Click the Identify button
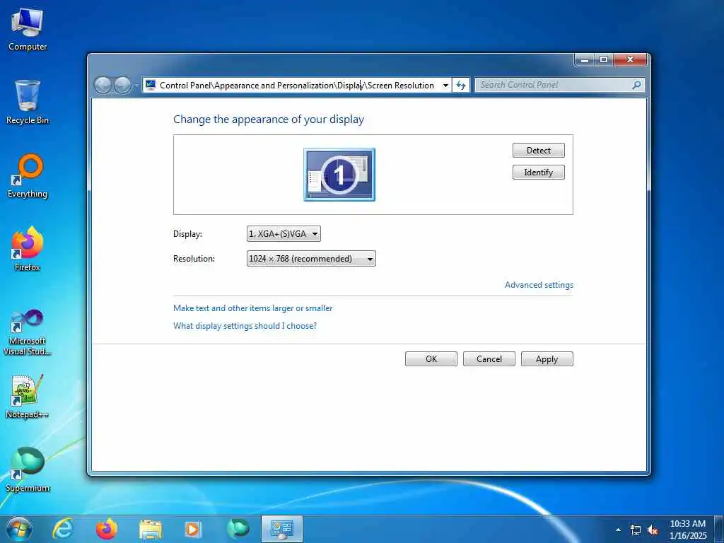The width and height of the screenshot is (724, 543). tap(538, 173)
